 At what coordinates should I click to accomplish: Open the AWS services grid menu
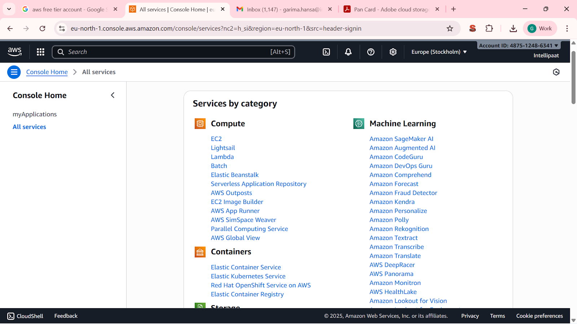pos(40,51)
